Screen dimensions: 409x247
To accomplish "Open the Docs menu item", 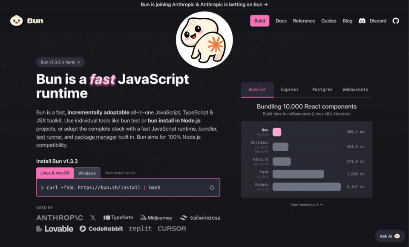I will tap(281, 21).
